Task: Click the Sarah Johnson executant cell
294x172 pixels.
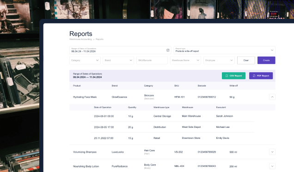Action: pyautogui.click(x=225, y=116)
